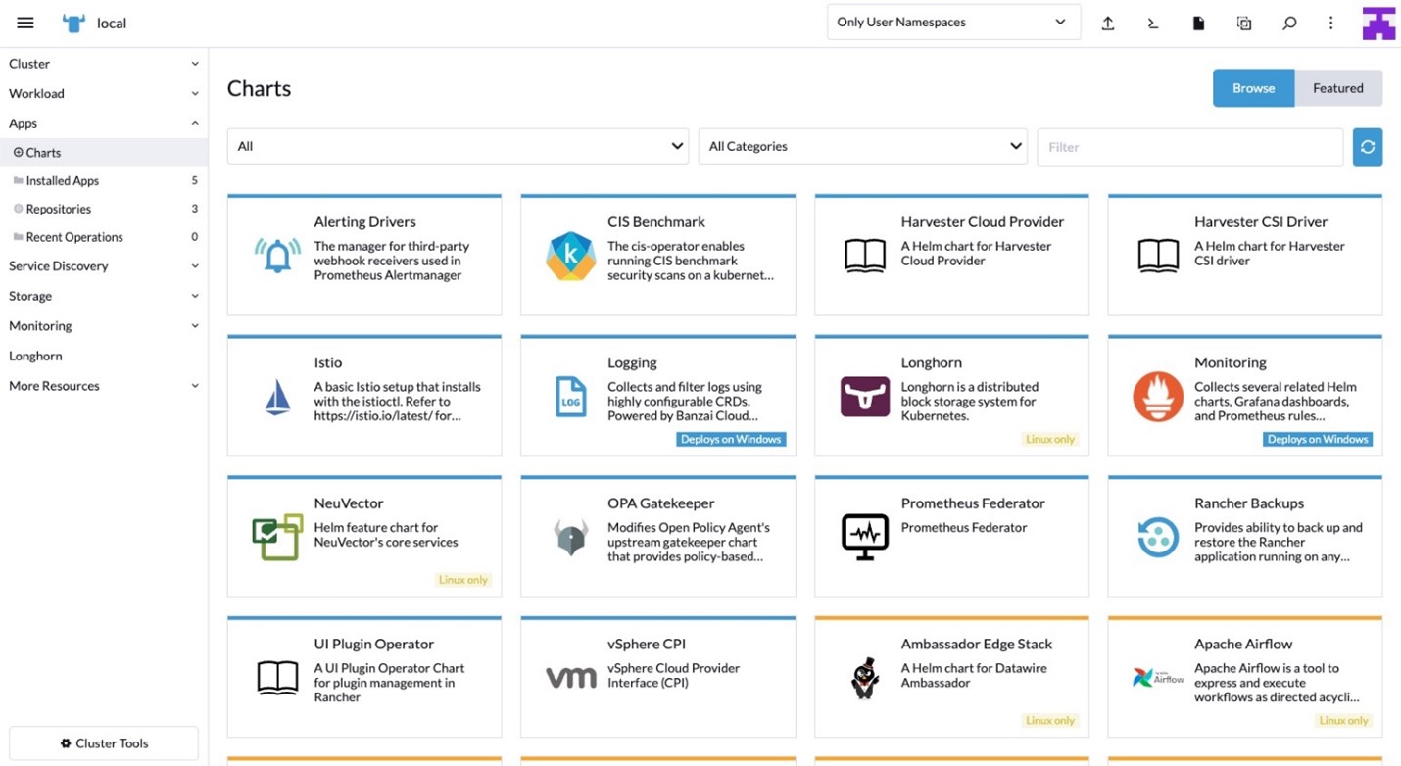Open the Prometheus Federator chart title
This screenshot has width=1401, height=766.
[x=973, y=503]
